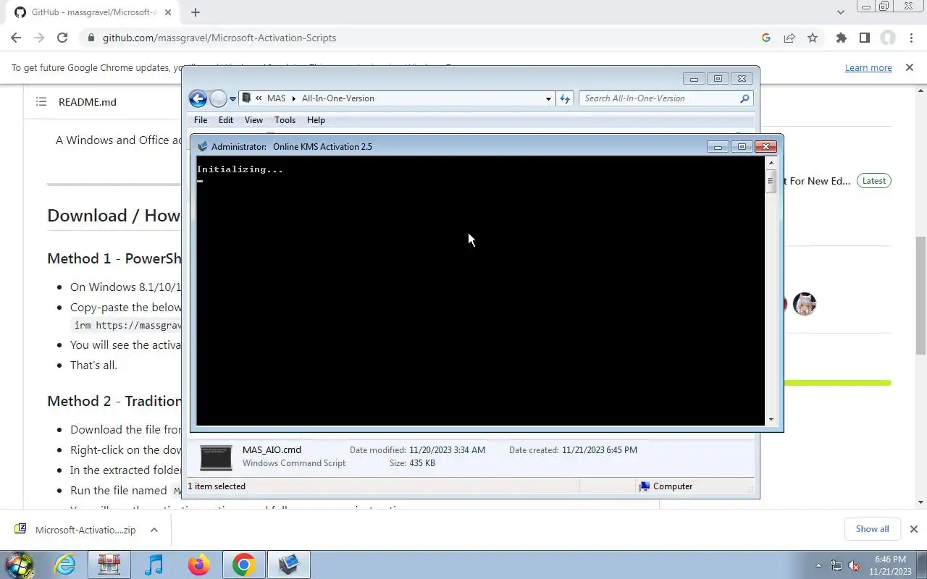Open the Explorer File menu
Viewport: 927px width, 579px height.
201,120
